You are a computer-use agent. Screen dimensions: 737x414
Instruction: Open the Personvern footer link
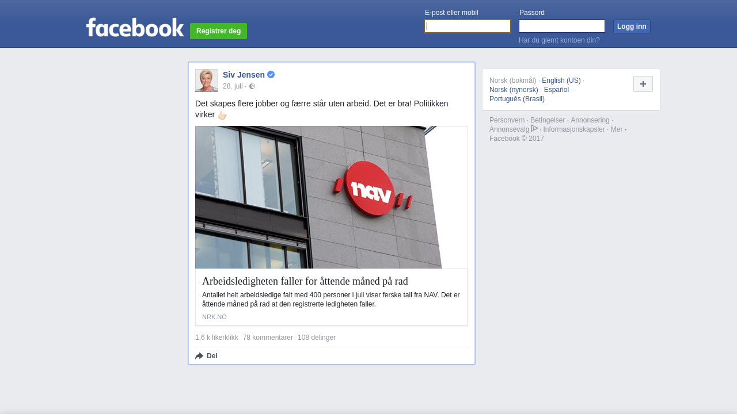coord(507,120)
